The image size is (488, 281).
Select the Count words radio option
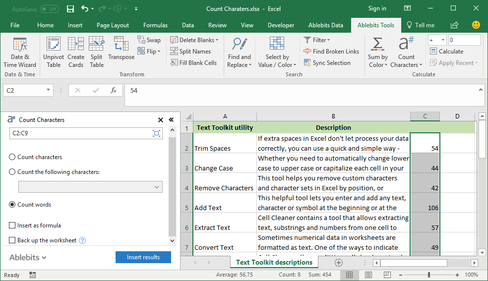(x=12, y=205)
